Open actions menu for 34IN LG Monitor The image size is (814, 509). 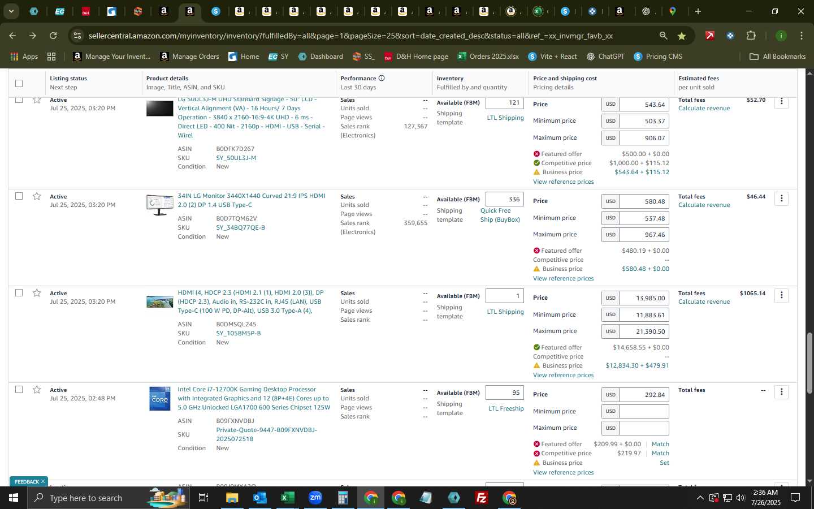[781, 199]
